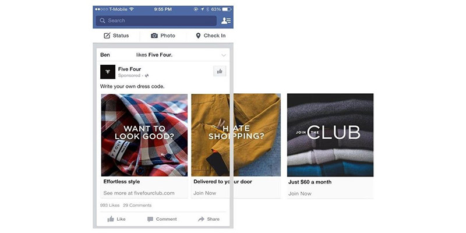The height and width of the screenshot is (233, 466).
Task: Open the See more at fivefourclub.com link
Action: [139, 193]
